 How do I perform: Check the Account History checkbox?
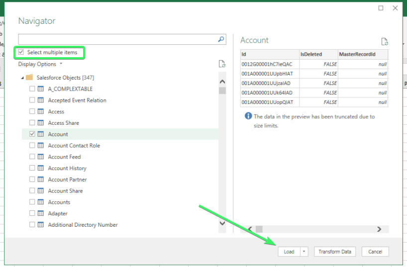click(32, 168)
